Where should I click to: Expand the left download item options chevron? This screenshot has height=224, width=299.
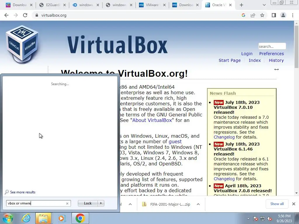130,204
